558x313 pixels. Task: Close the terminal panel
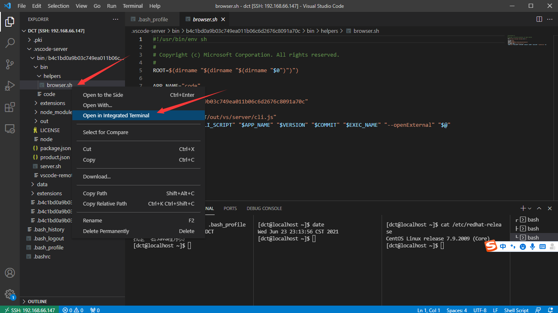point(550,208)
